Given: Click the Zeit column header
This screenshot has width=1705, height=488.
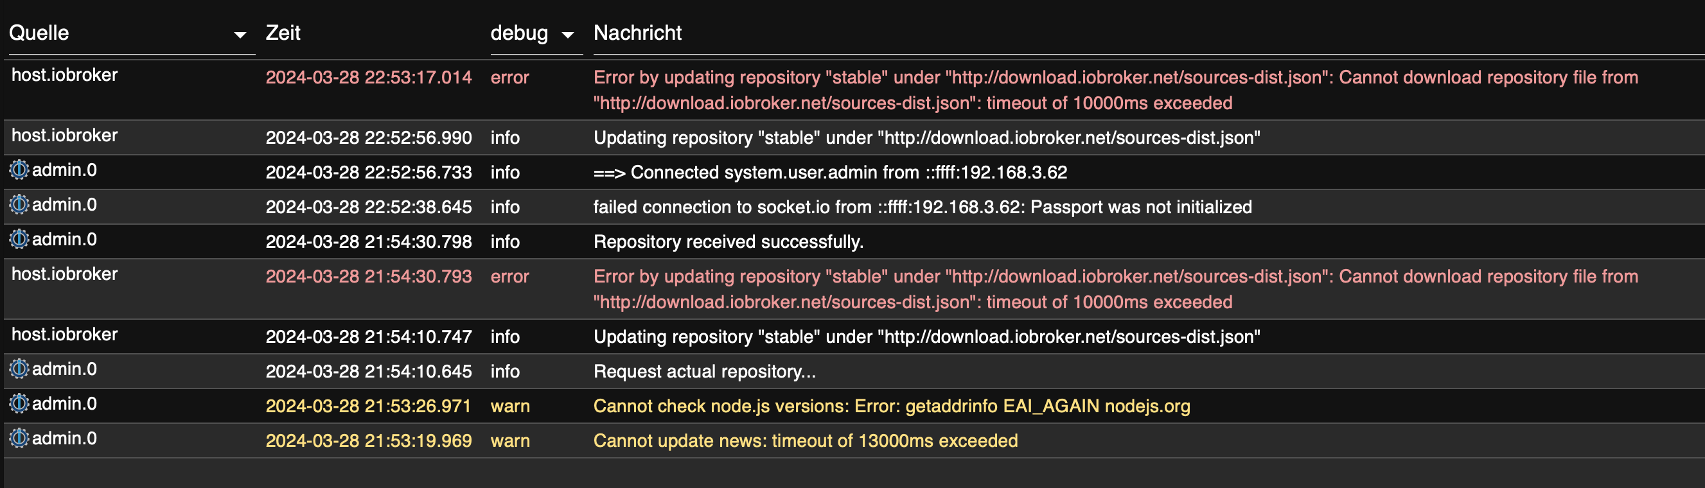Looking at the screenshot, I should [x=283, y=32].
